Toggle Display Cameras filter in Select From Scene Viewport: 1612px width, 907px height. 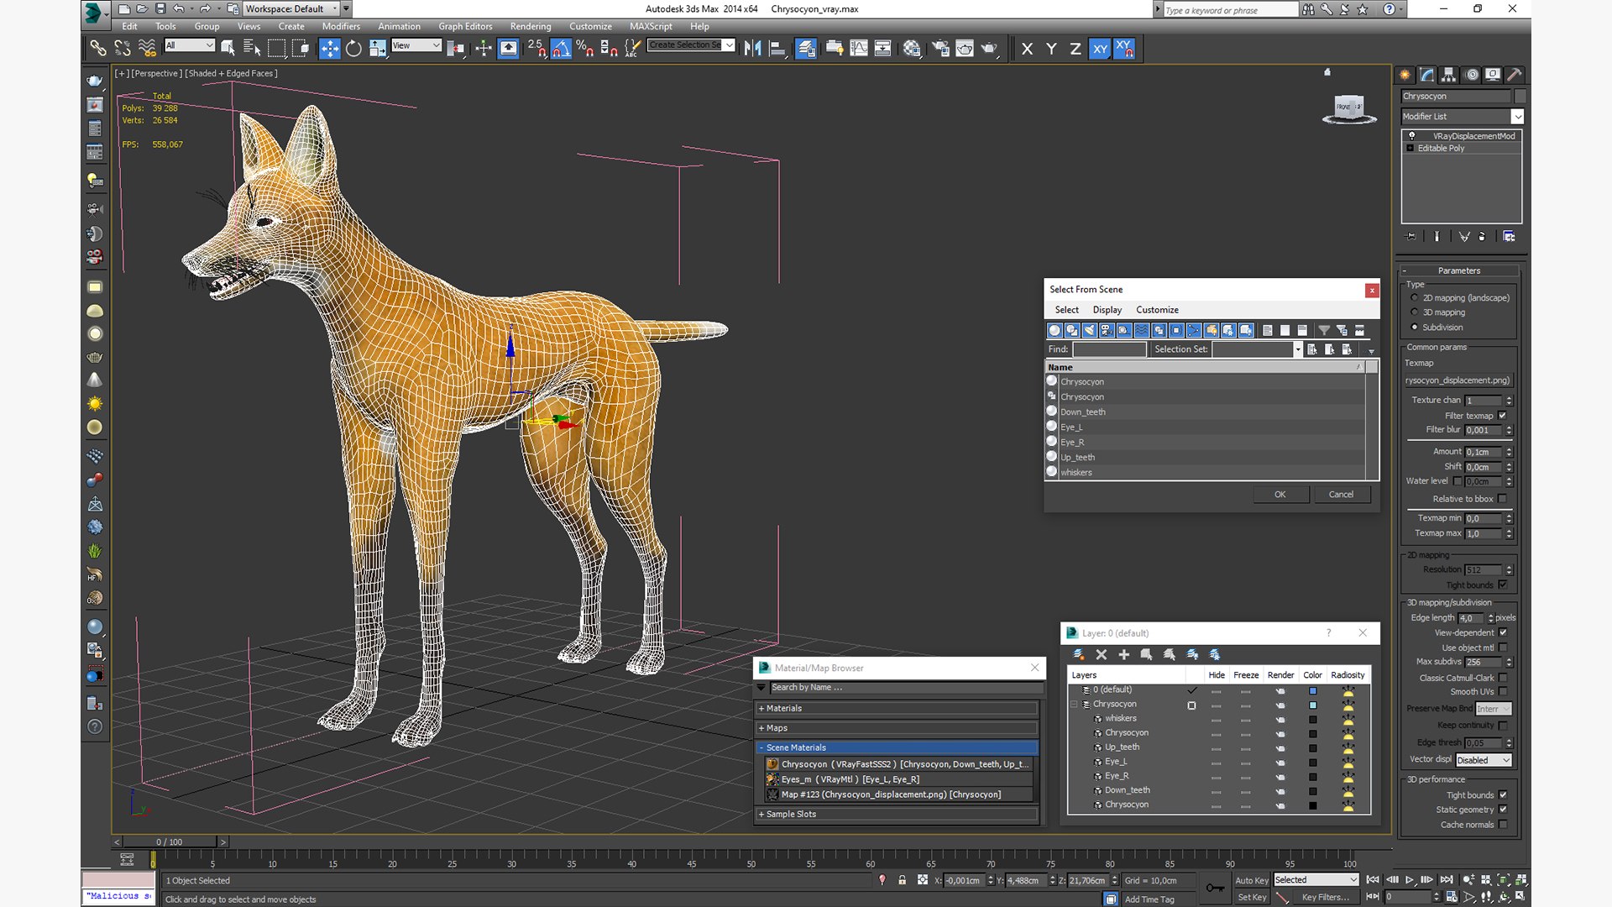[1107, 330]
